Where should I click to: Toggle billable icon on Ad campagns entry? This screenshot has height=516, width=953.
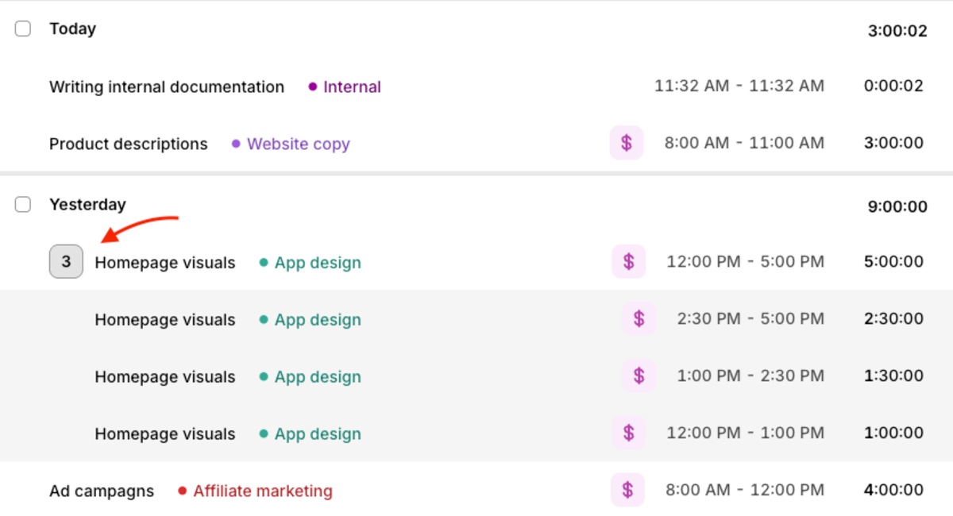point(627,490)
